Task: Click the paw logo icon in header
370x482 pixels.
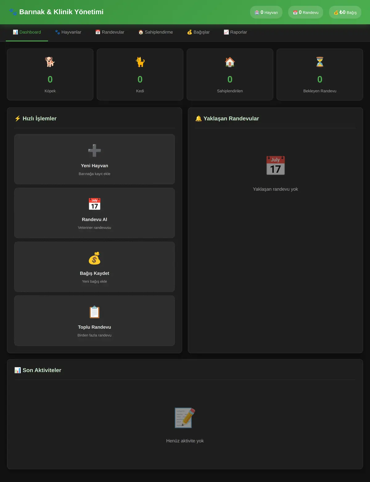Action: click(x=13, y=12)
